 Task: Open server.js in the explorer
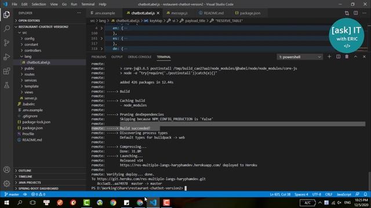click(31, 98)
